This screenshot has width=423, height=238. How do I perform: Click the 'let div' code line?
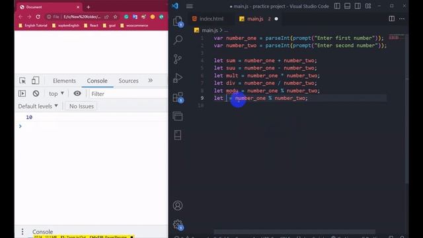266,83
